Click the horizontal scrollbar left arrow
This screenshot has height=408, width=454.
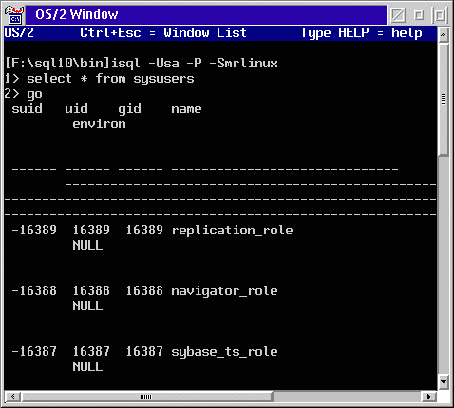click(13, 396)
